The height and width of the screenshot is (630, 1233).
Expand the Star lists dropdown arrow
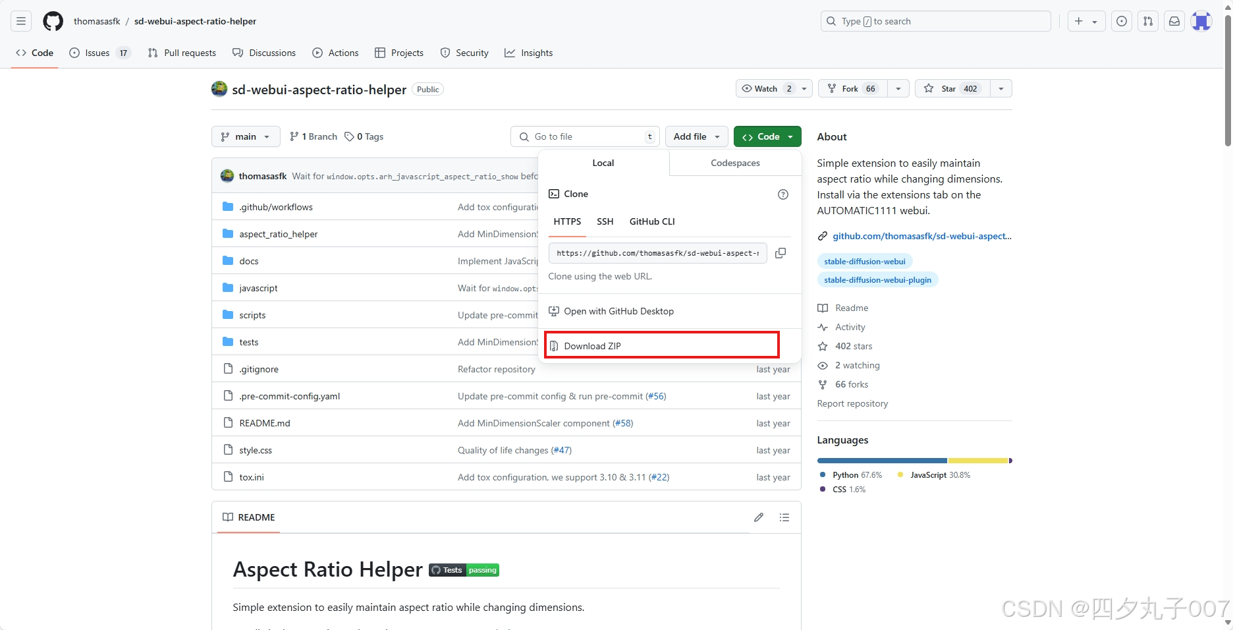tap(1001, 88)
